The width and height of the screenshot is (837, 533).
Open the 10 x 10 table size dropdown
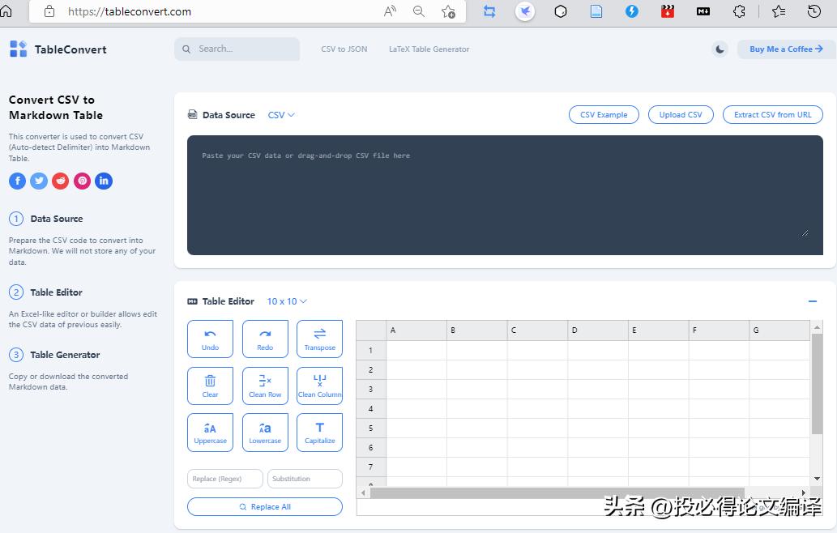point(287,301)
